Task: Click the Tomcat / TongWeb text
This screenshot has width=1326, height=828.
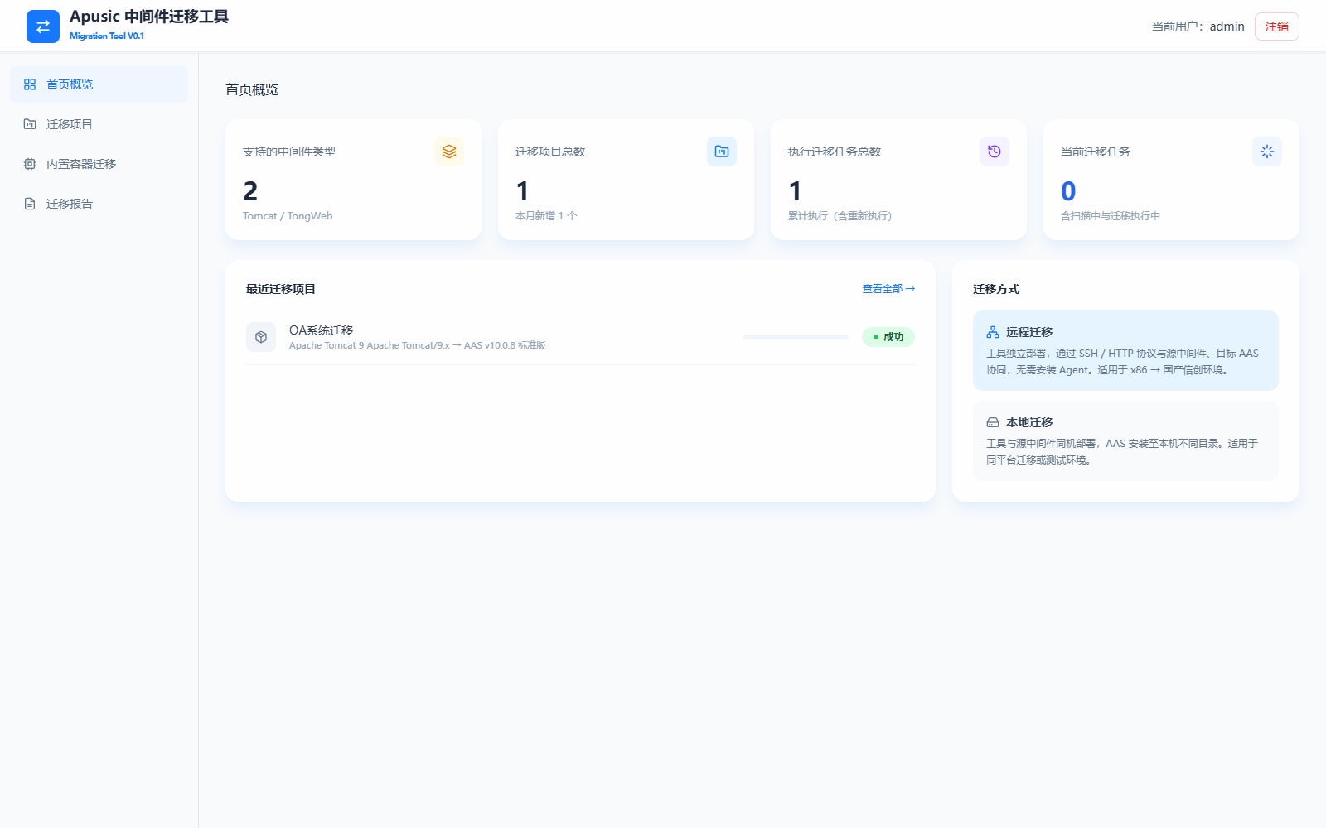Action: [x=288, y=216]
